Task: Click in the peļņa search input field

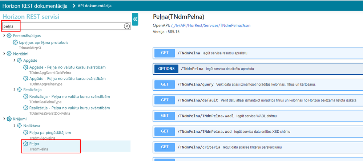Action: pyautogui.click(x=63, y=26)
